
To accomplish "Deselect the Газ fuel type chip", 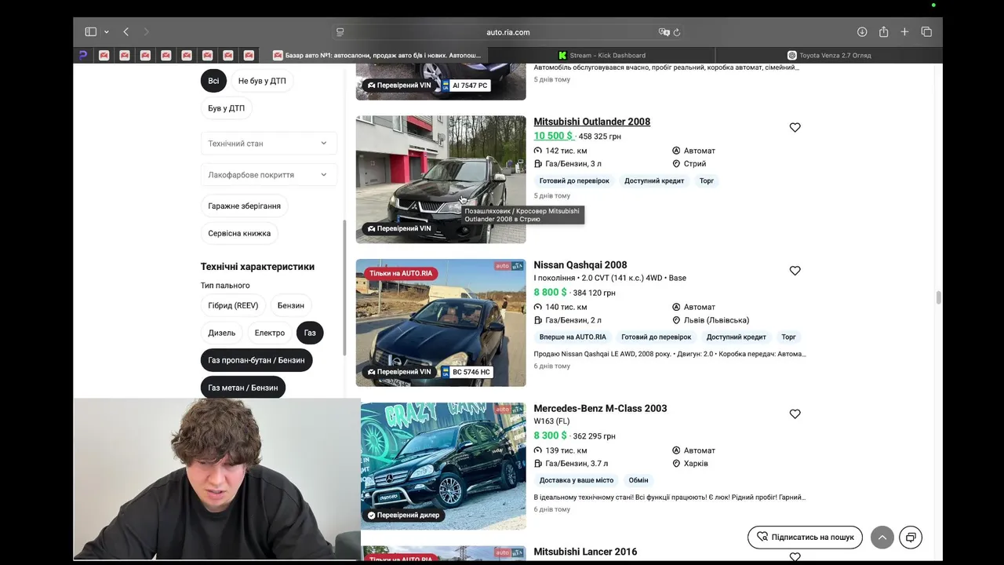I will pos(310,334).
